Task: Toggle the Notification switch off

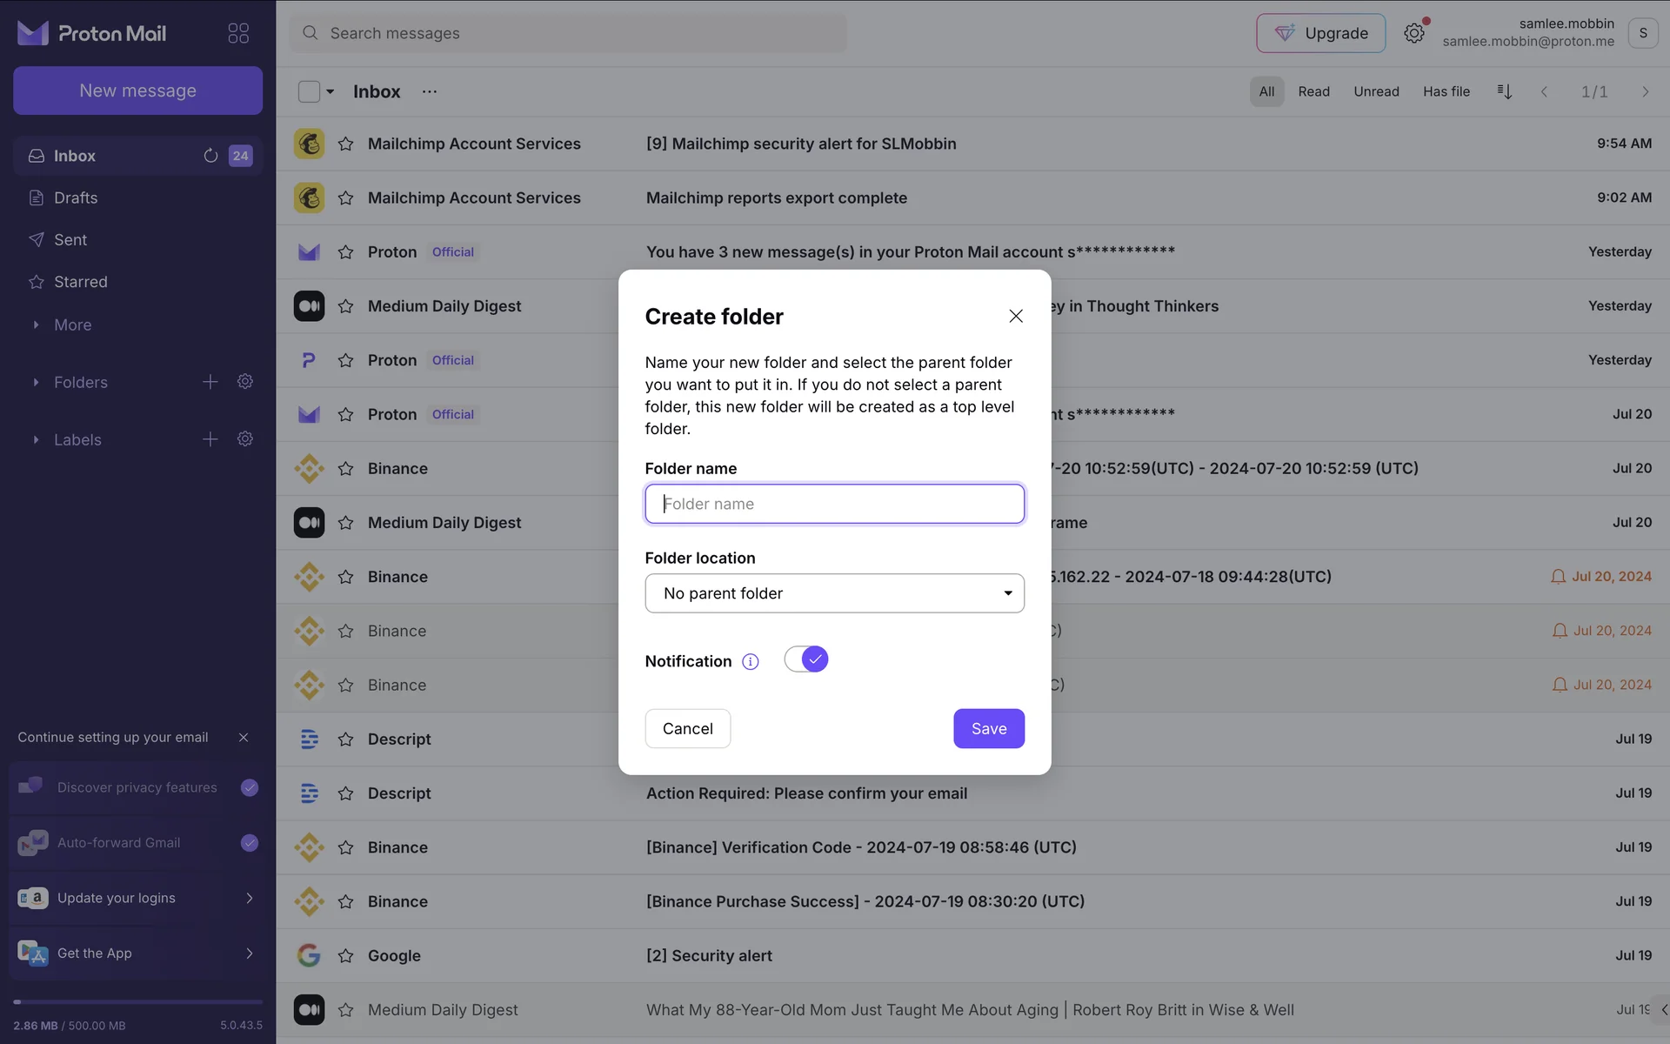Action: pos(806,659)
